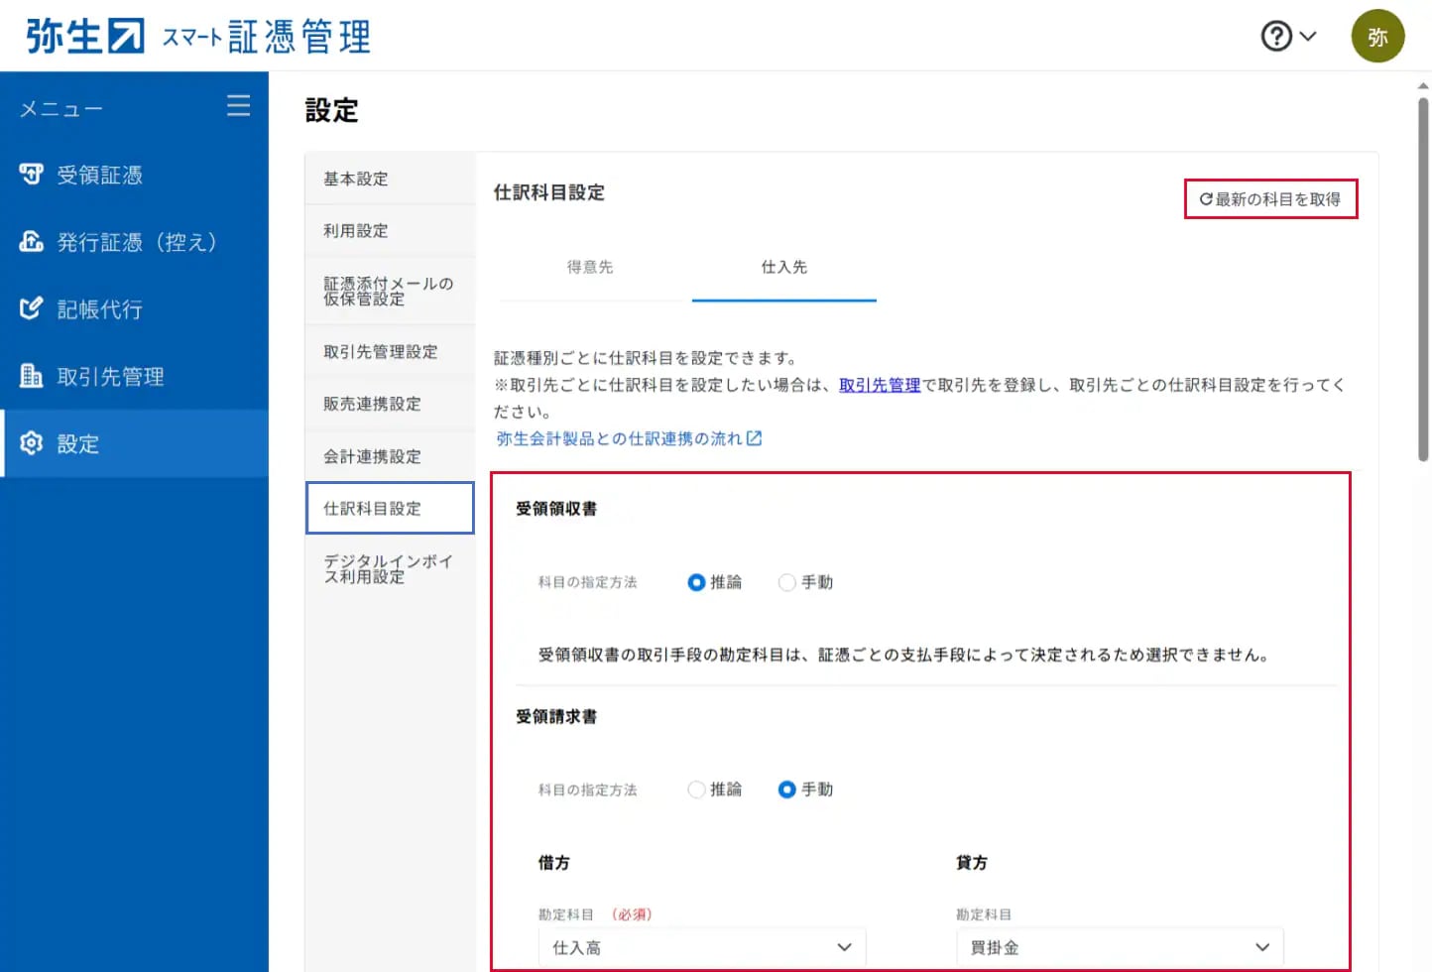
Task: Select 手動 radio for 受領領収書
Action: click(x=787, y=582)
